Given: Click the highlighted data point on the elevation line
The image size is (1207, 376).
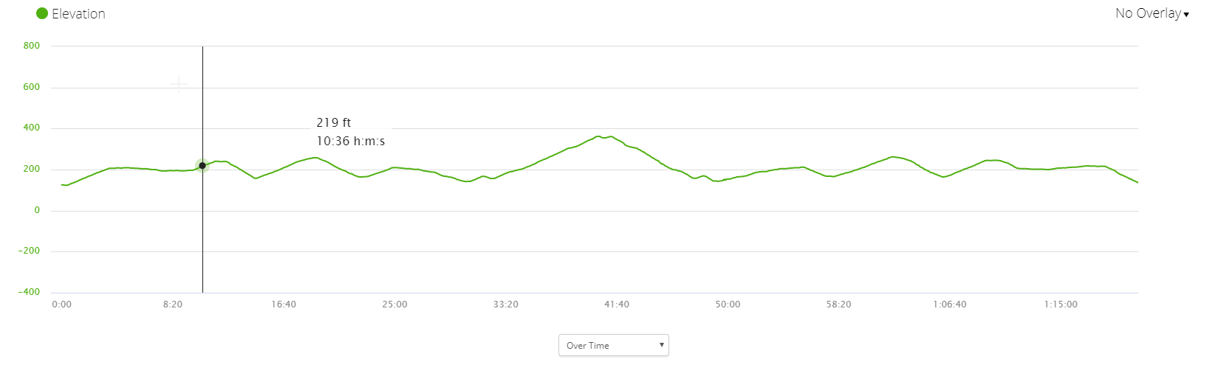Looking at the screenshot, I should [202, 166].
